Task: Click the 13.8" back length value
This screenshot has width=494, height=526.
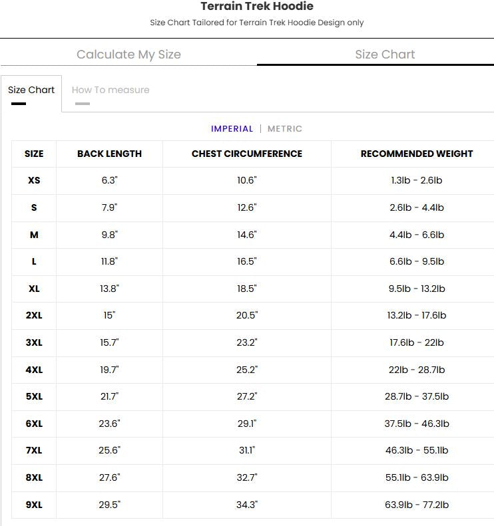Action: point(109,289)
